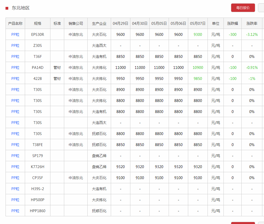
Task: Open PP粒 link in H39S-2 row
Action: pos(15,189)
